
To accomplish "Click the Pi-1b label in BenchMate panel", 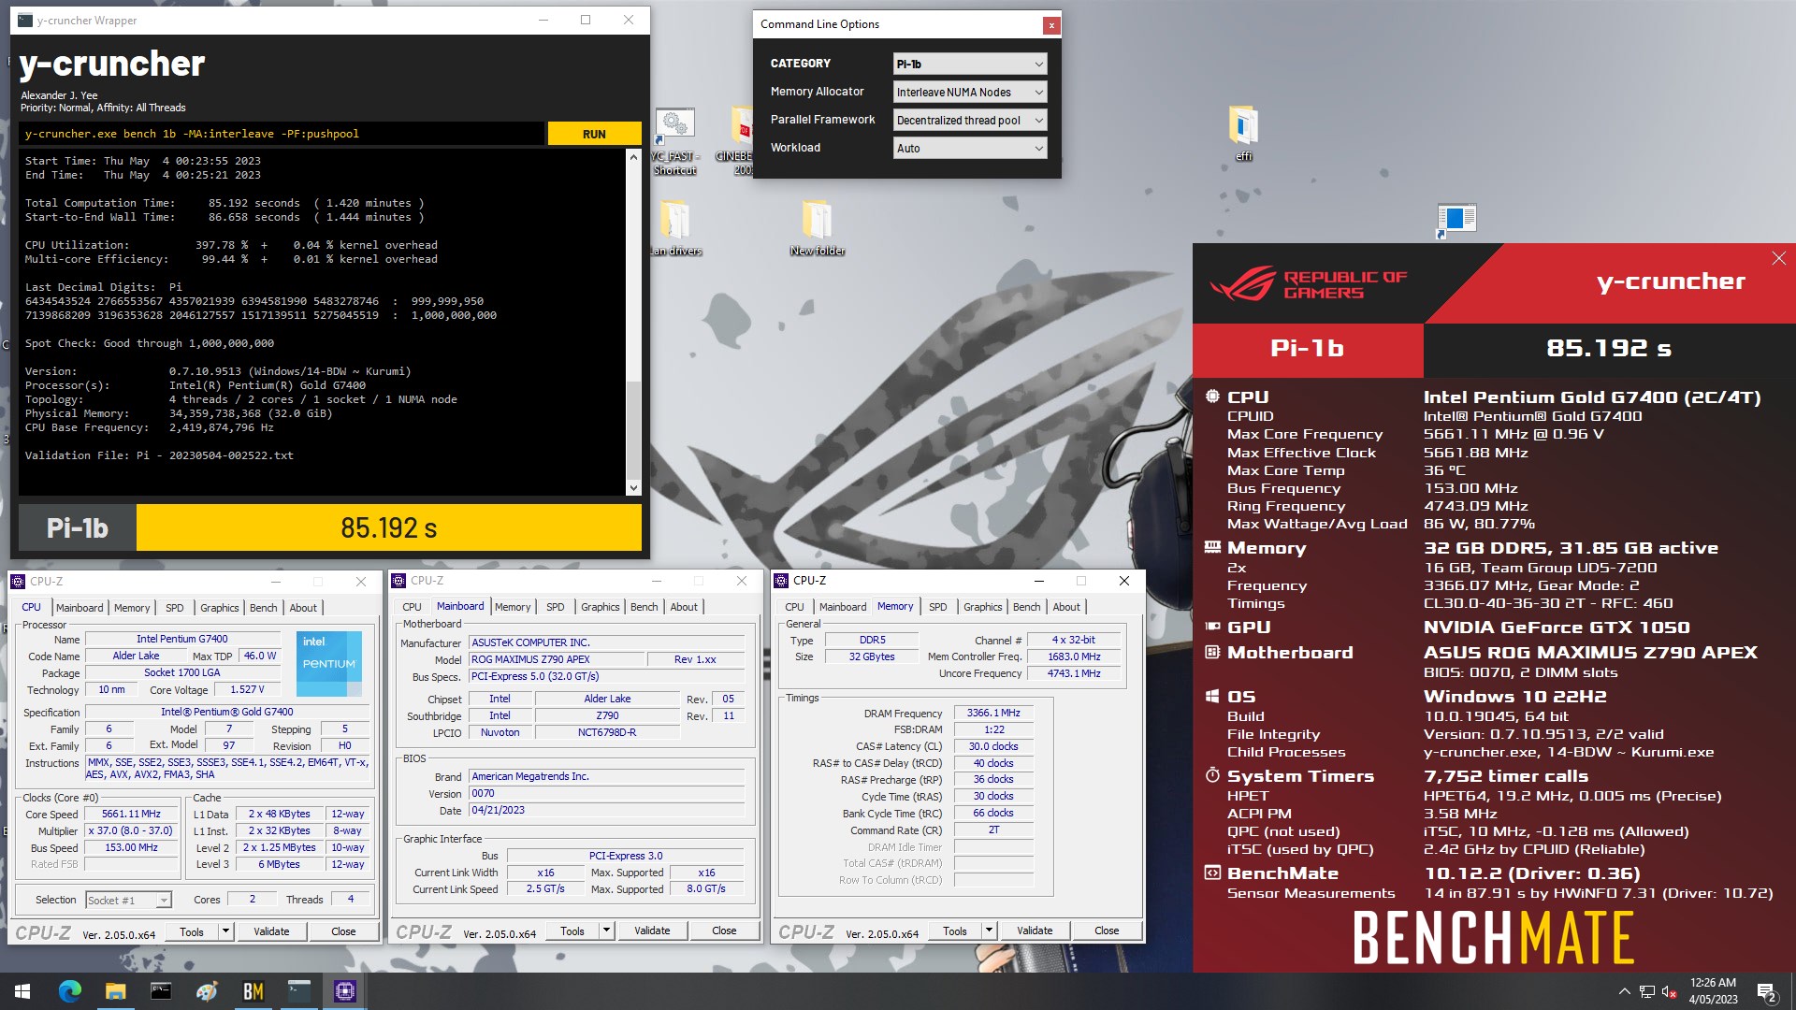I will [x=1308, y=349].
